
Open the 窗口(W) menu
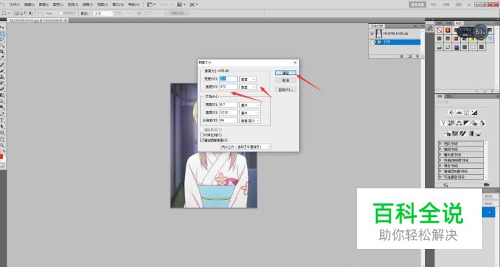pyautogui.click(x=118, y=4)
